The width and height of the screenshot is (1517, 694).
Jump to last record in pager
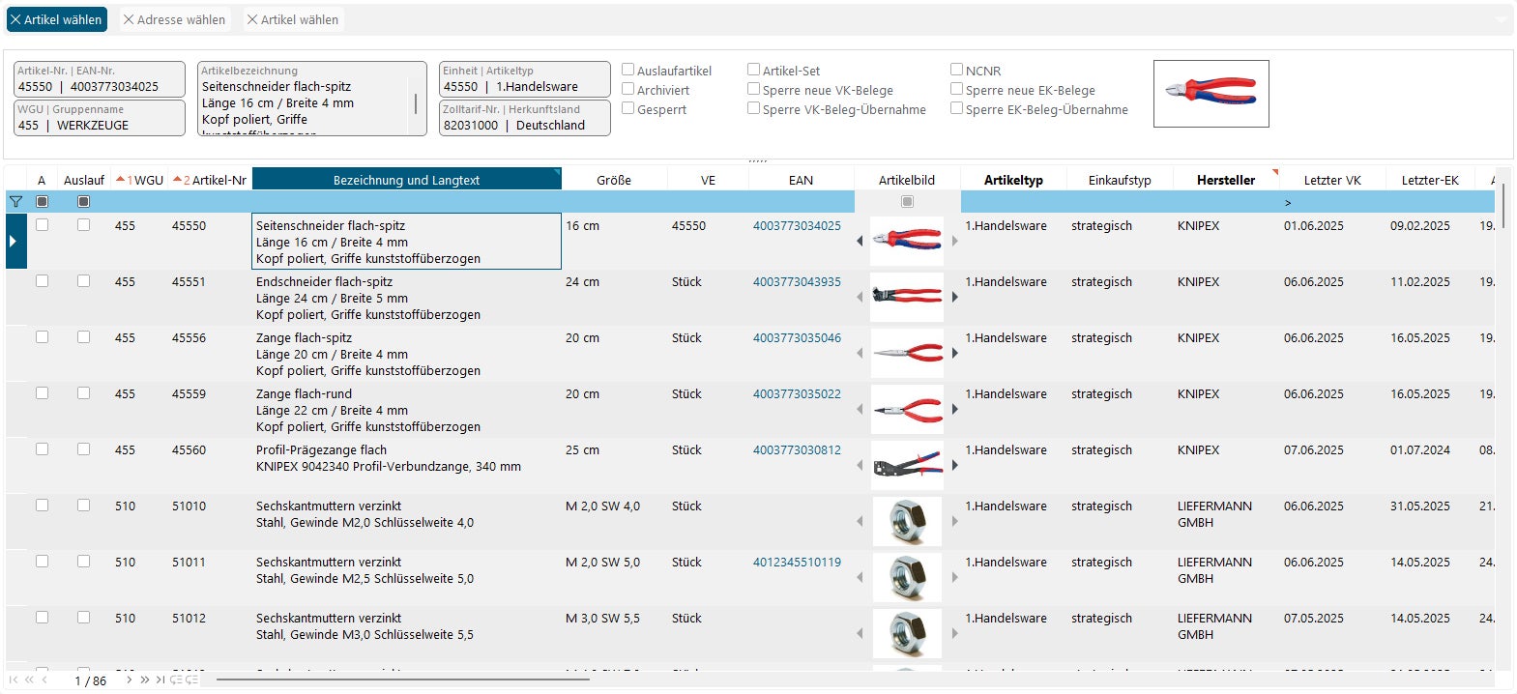click(160, 680)
